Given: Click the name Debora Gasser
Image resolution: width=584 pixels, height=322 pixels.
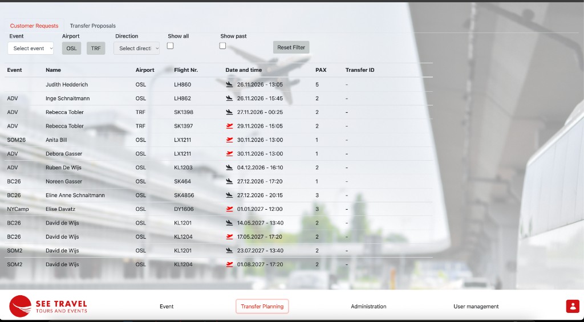Looking at the screenshot, I should (x=64, y=154).
